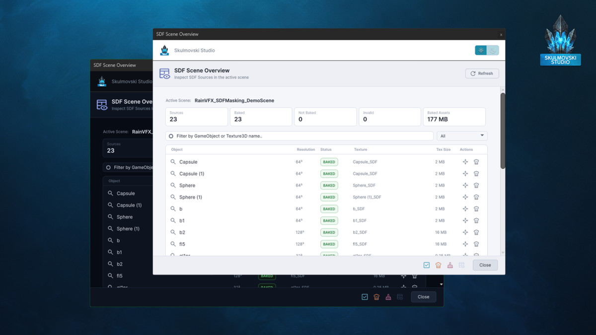Viewport: 596px width, 335px height.
Task: Click scroll-down arrow in dark window
Action: [441, 284]
